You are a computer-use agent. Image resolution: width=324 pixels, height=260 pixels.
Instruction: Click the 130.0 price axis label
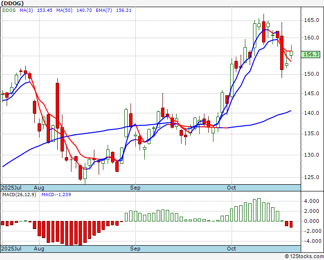coord(312,155)
